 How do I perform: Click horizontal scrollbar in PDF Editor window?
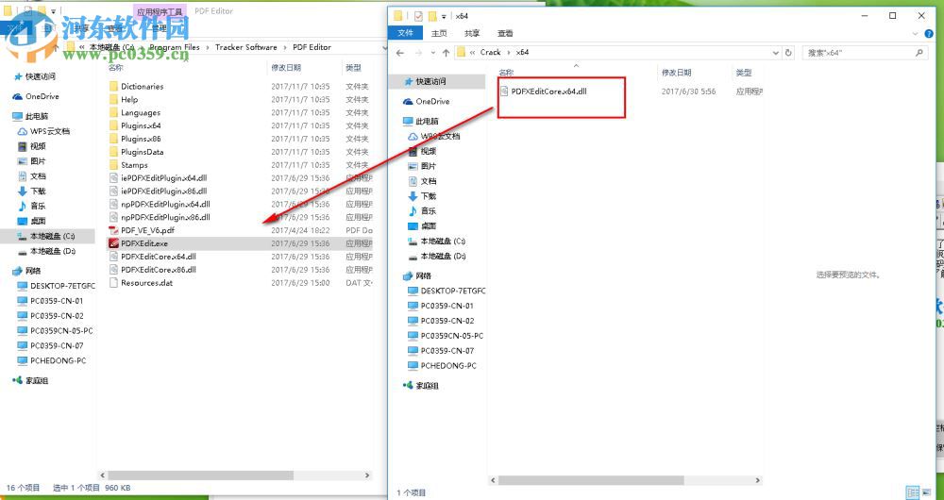pos(201,475)
